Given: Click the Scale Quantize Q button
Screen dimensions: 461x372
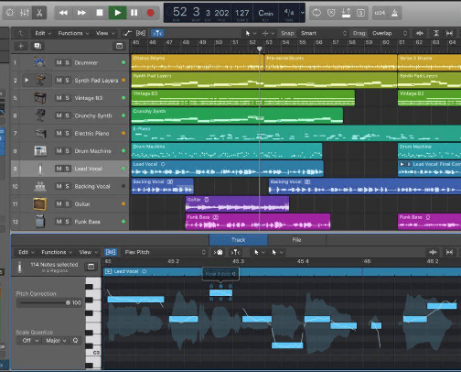Looking at the screenshot, I should coord(75,340).
